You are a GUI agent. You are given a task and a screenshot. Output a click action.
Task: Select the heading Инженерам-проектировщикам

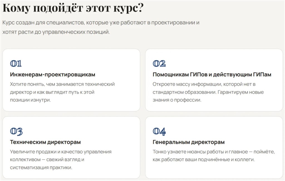click(53, 75)
